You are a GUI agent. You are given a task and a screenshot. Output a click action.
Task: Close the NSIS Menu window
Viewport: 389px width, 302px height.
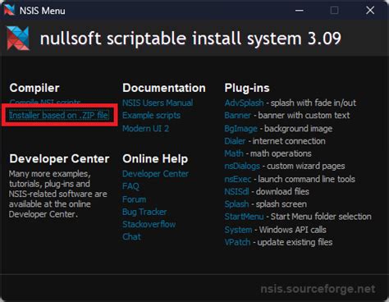coord(370,11)
